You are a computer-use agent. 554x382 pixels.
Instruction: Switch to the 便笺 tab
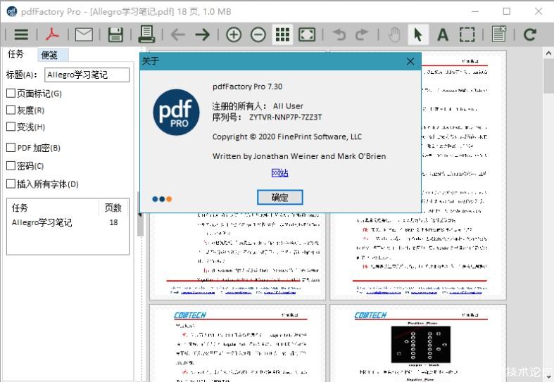(49, 55)
